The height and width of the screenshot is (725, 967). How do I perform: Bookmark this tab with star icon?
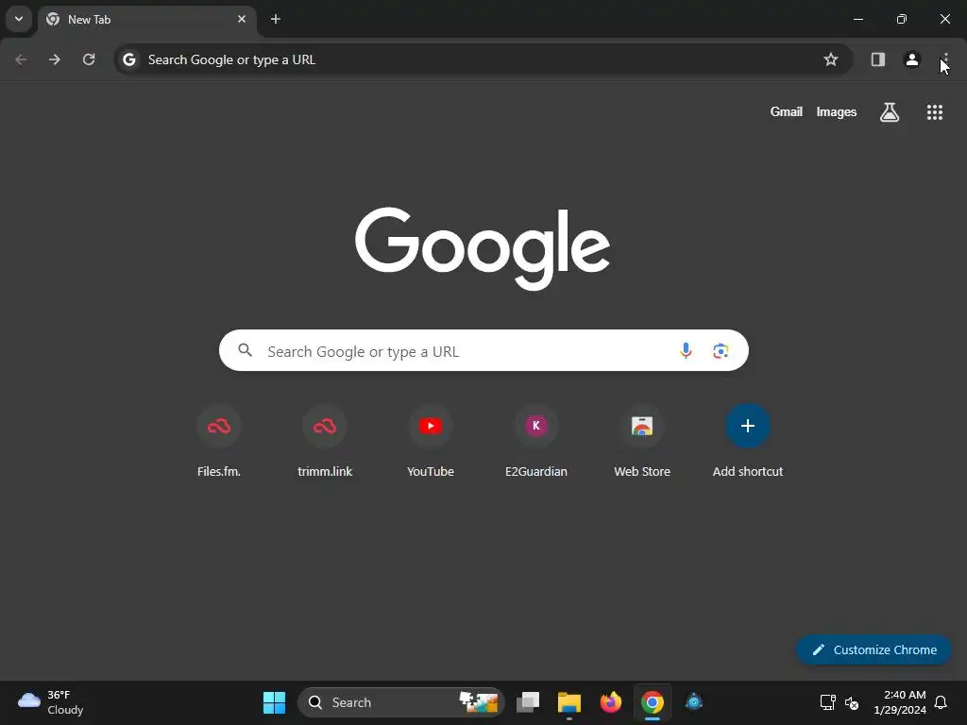(x=831, y=59)
